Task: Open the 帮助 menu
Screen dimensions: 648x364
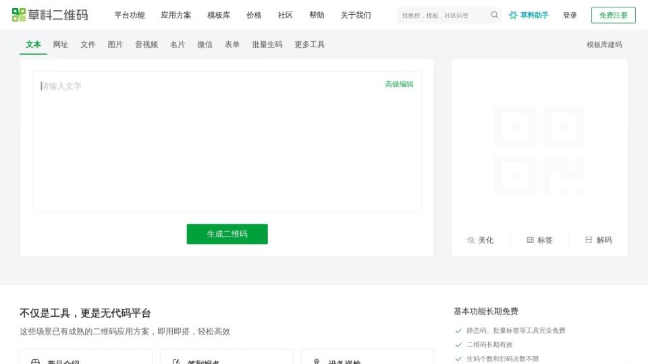Action: click(x=317, y=16)
